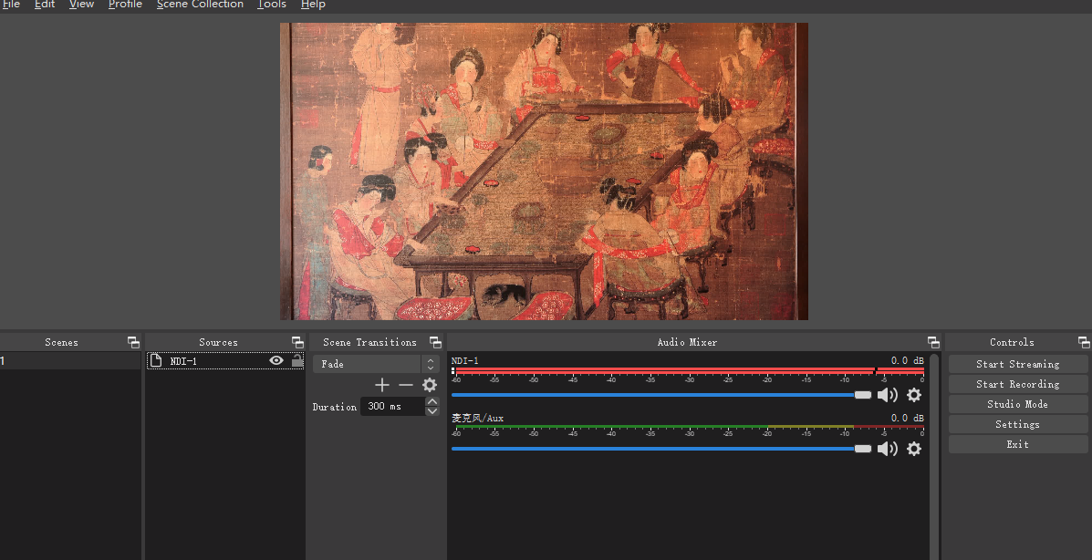Click the 麦克风/Aux audio level meter
1092x560 pixels.
tap(687, 427)
